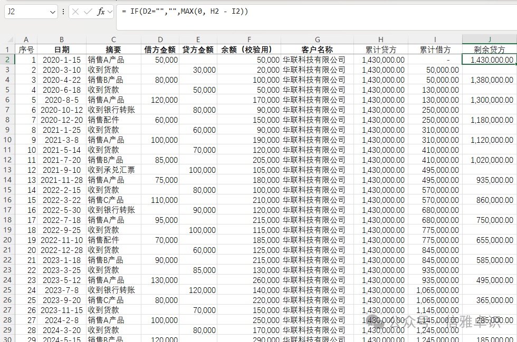
Task: Click the 日期 header cell
Action: (x=62, y=50)
